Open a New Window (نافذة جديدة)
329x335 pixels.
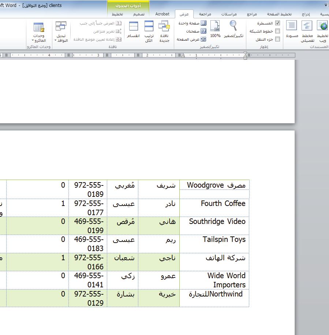point(164,32)
